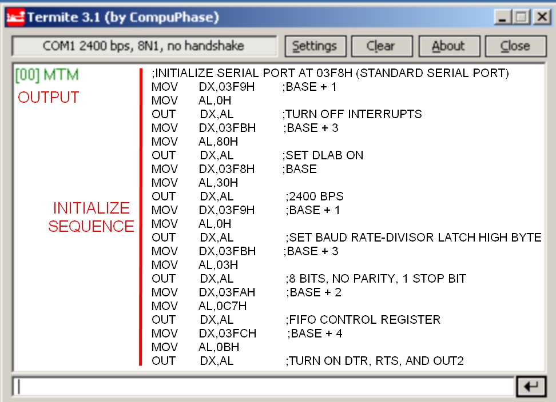Click the ;INITIALIZE SERIAL PORT AT 03F8H line
The image size is (556, 402).
point(330,73)
